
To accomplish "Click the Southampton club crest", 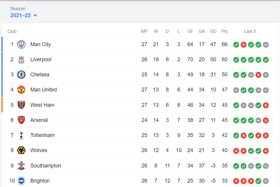I will tap(21, 166).
